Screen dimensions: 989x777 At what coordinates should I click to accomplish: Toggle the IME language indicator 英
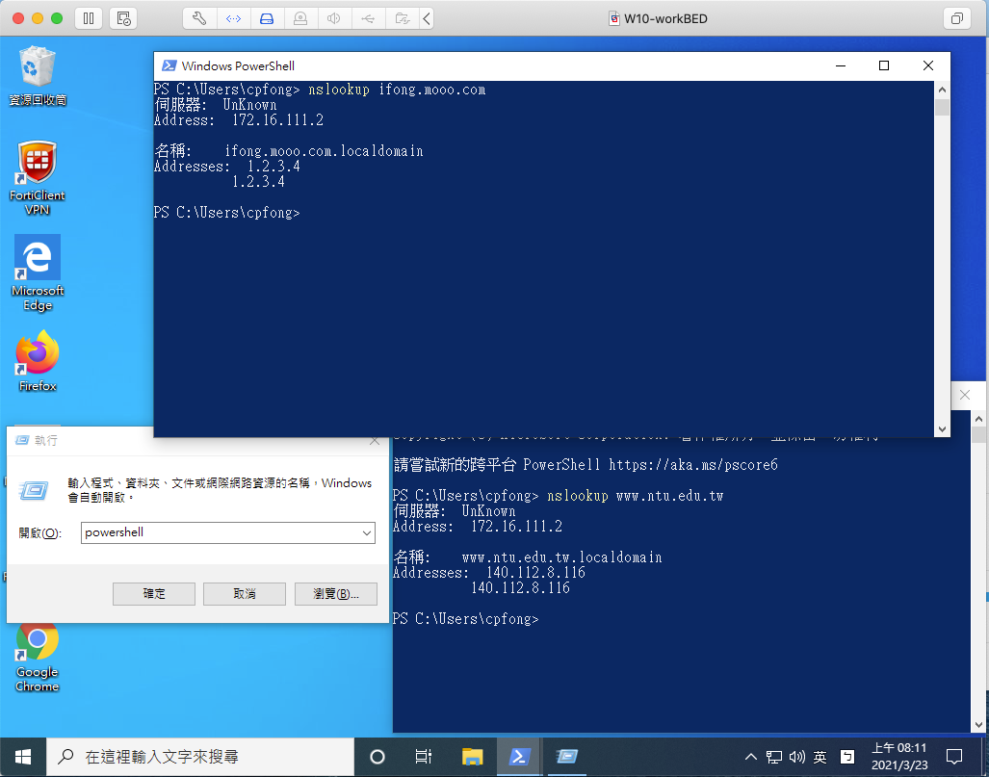[820, 757]
